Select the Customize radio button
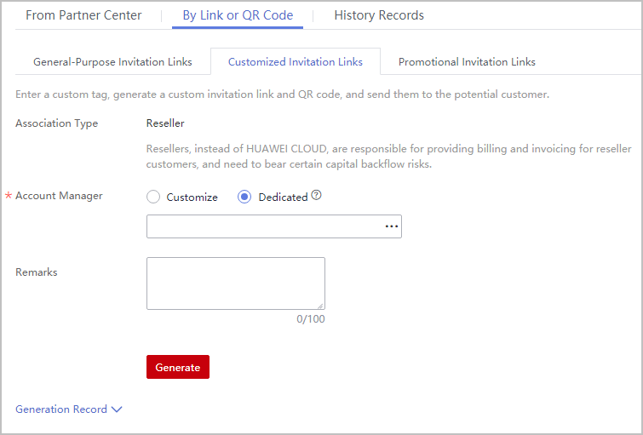Viewport: 643px width, 435px height. coord(153,197)
